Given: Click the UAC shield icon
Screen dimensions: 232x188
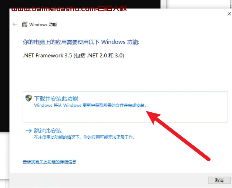Looking at the screenshot, I should click(x=28, y=98).
